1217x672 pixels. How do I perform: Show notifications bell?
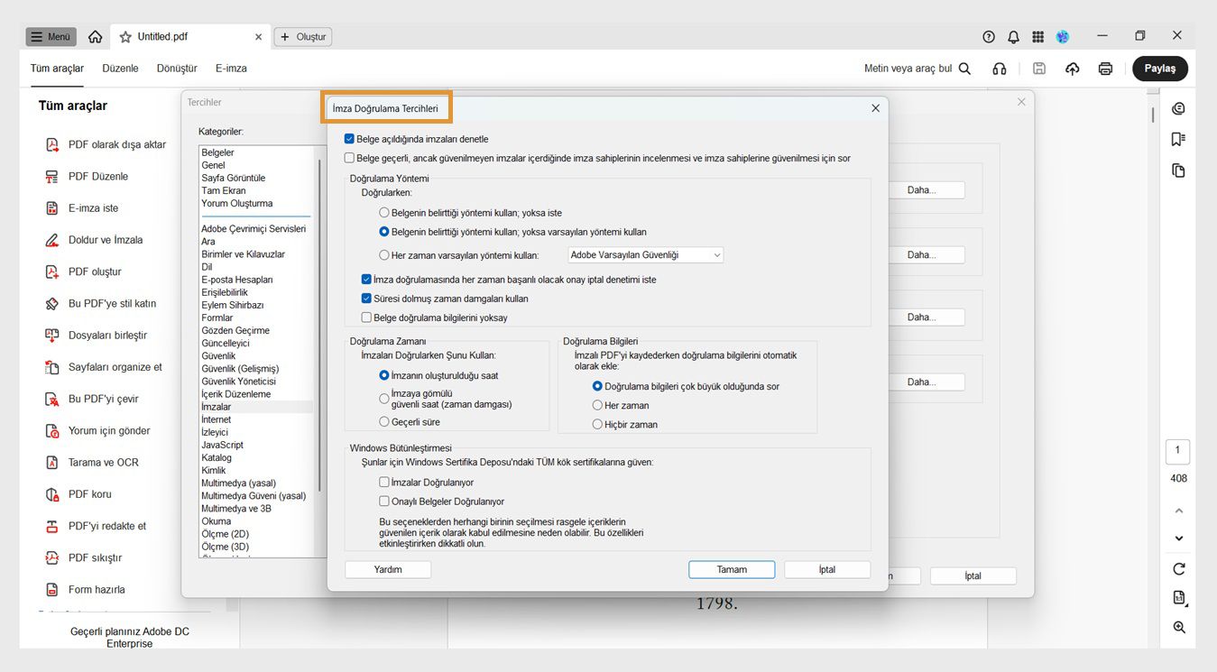tap(1013, 37)
